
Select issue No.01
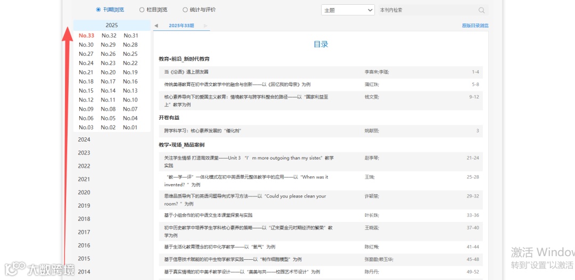click(130, 127)
